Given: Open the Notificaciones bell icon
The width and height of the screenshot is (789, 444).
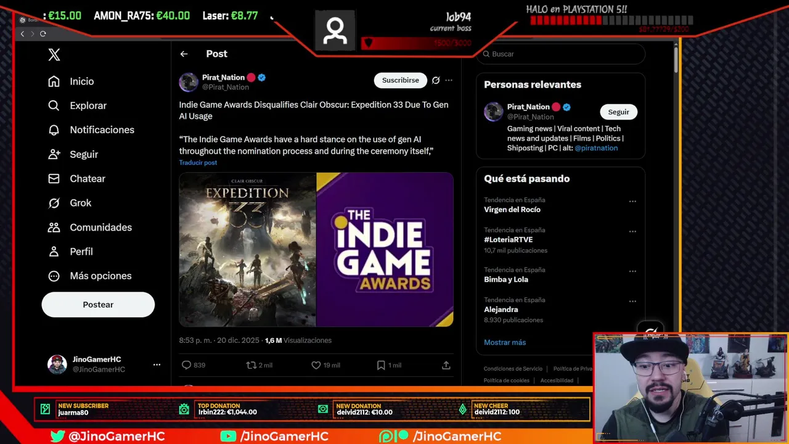Looking at the screenshot, I should [54, 129].
